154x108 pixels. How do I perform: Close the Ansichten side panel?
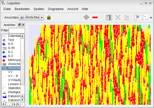(23, 25)
